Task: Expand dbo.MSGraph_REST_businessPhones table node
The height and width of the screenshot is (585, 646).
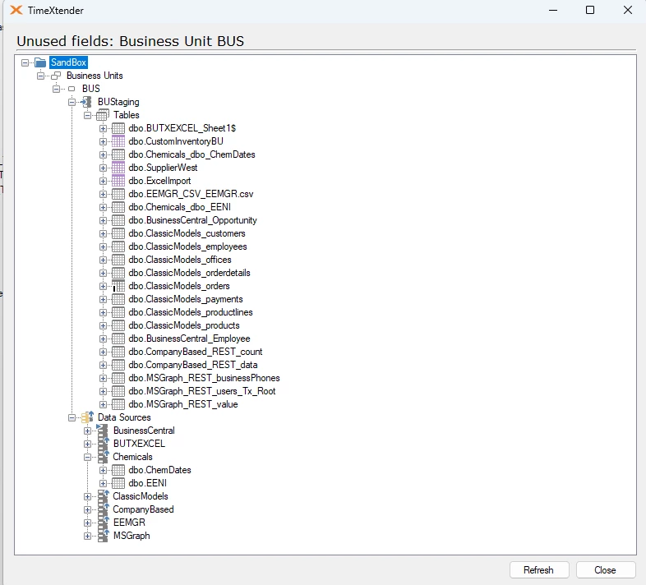Action: 103,378
